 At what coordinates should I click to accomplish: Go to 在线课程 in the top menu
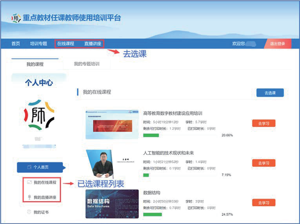point(65,44)
